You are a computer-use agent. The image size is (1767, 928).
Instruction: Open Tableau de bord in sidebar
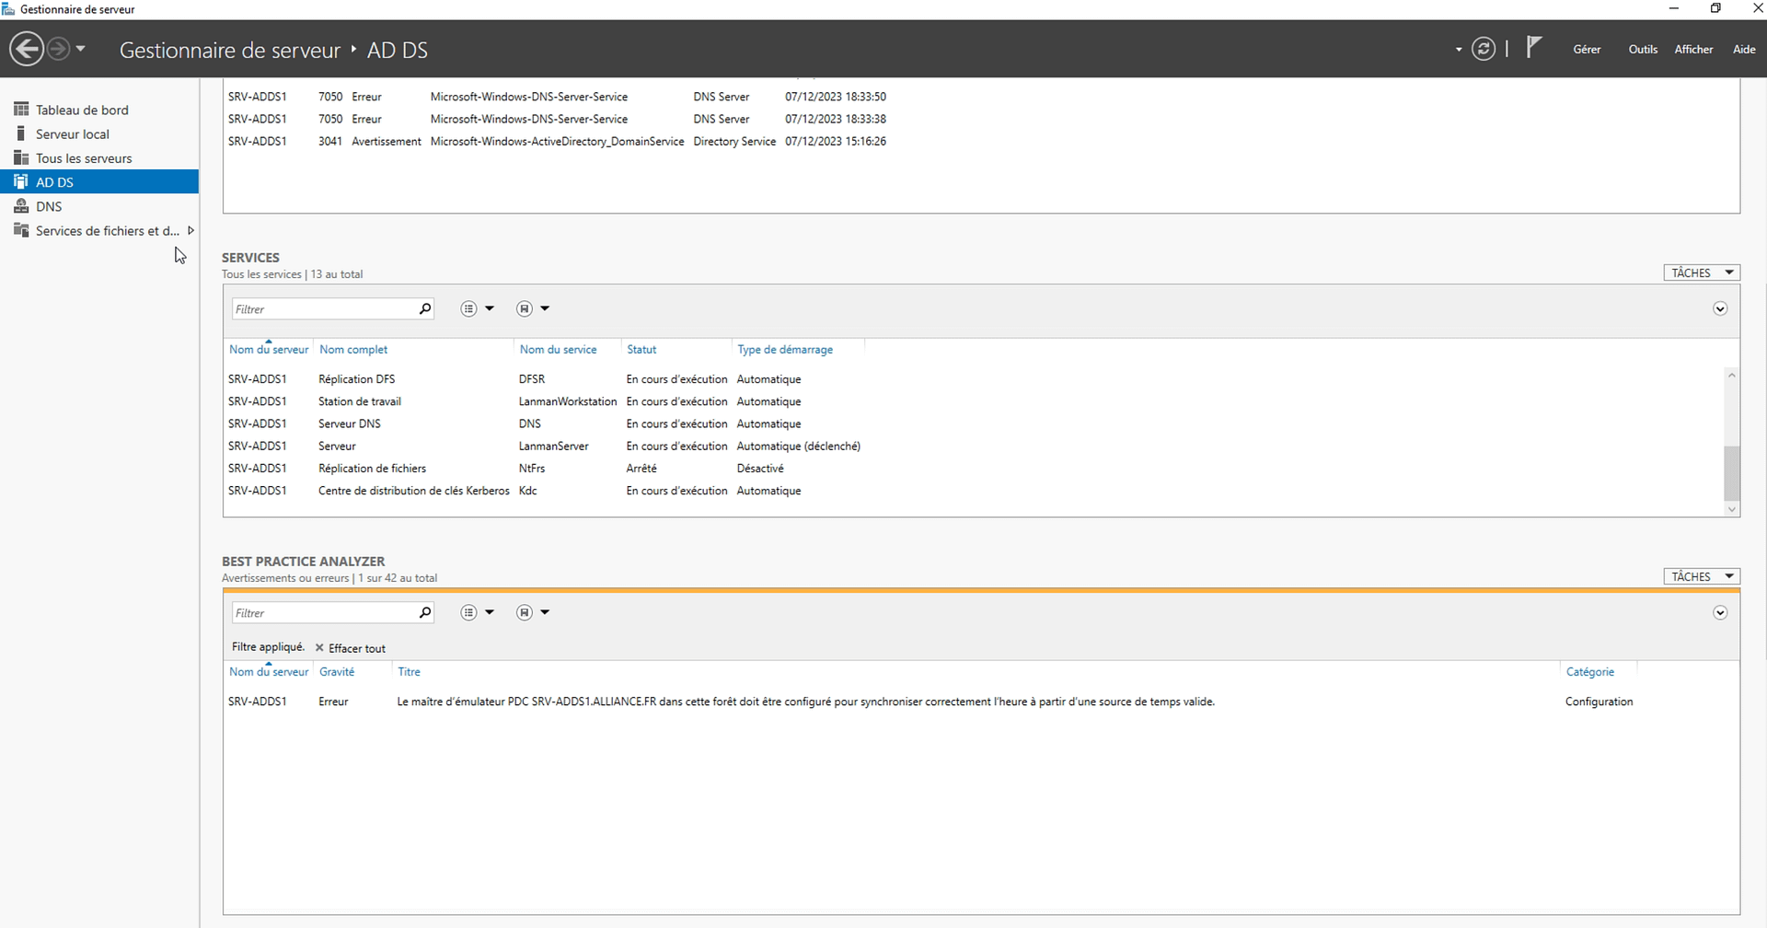pos(82,110)
